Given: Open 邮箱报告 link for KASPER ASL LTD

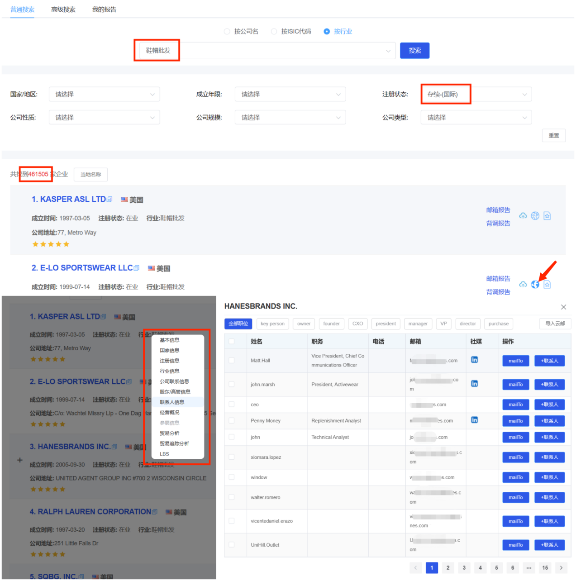Looking at the screenshot, I should (x=498, y=210).
